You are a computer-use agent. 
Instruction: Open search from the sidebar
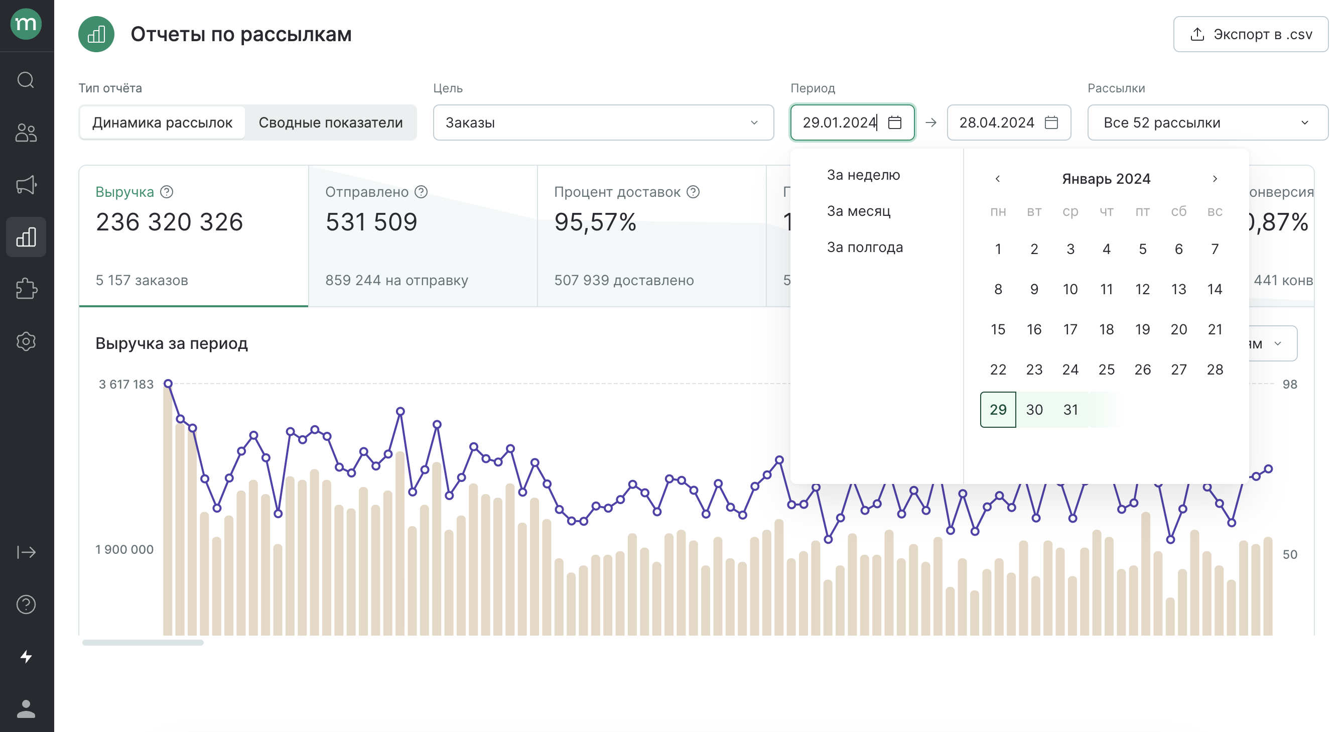click(x=26, y=80)
